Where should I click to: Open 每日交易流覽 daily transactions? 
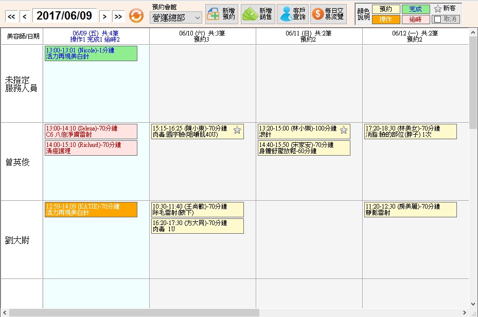328,14
